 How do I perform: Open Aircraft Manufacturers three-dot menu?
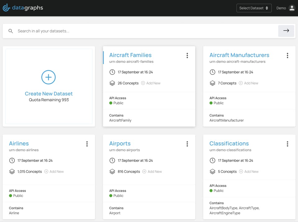[x=287, y=55]
